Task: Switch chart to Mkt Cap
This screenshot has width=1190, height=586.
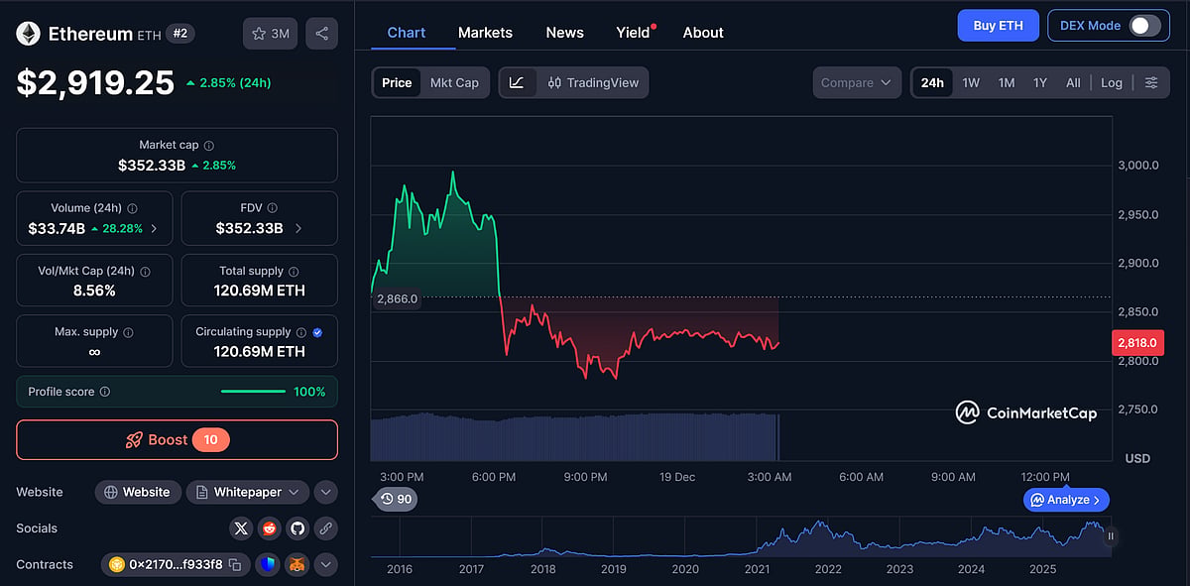Action: click(454, 82)
